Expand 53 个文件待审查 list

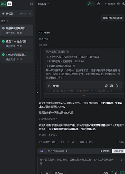click(57, 151)
